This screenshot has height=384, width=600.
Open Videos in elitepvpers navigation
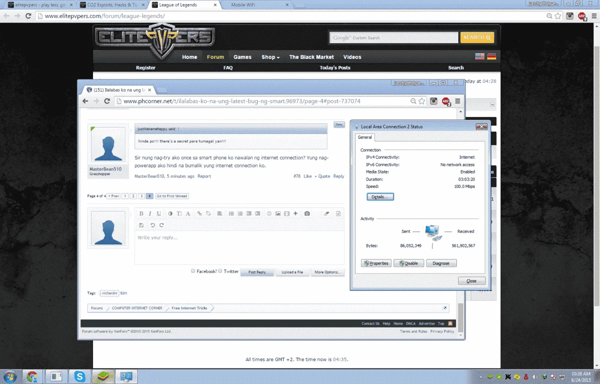point(352,57)
